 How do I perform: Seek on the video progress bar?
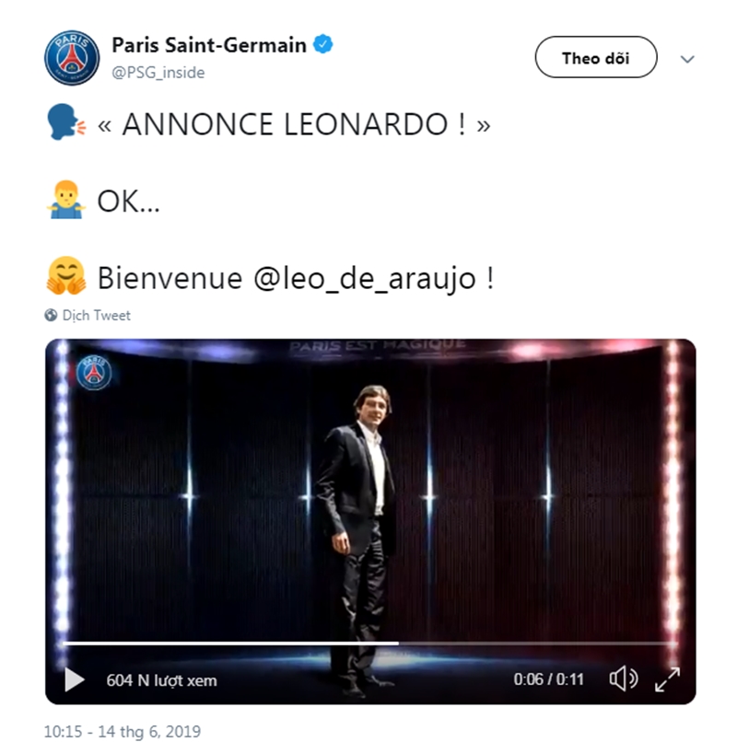368,643
